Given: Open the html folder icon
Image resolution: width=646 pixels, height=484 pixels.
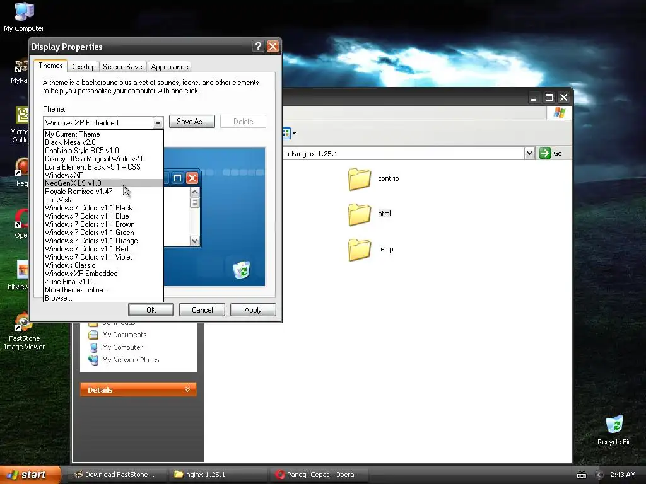Looking at the screenshot, I should pos(359,214).
